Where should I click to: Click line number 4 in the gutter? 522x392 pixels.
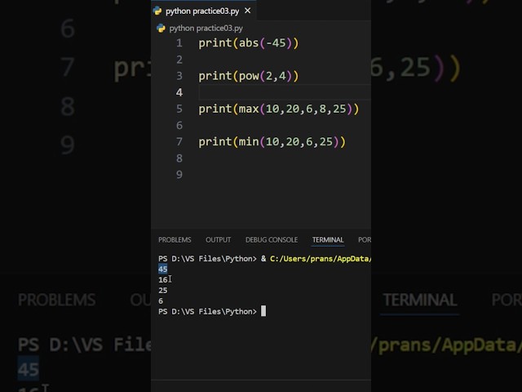pyautogui.click(x=179, y=92)
